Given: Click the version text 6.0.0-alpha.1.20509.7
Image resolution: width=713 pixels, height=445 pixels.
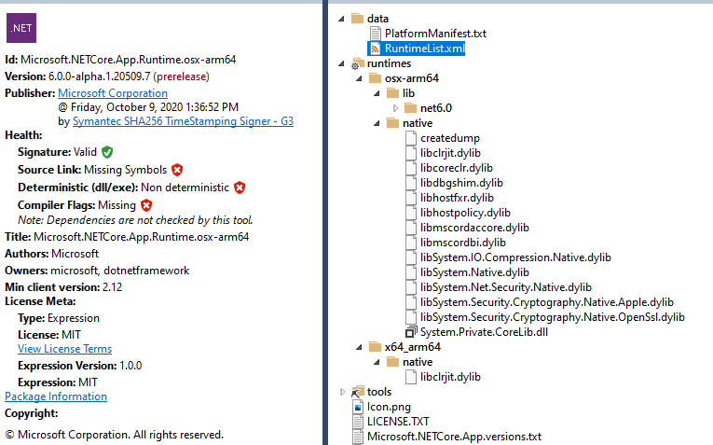Looking at the screenshot, I should pos(99,76).
